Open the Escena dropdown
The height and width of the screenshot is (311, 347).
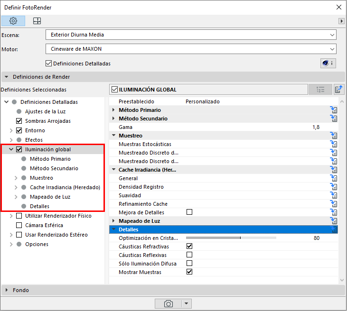click(x=191, y=35)
